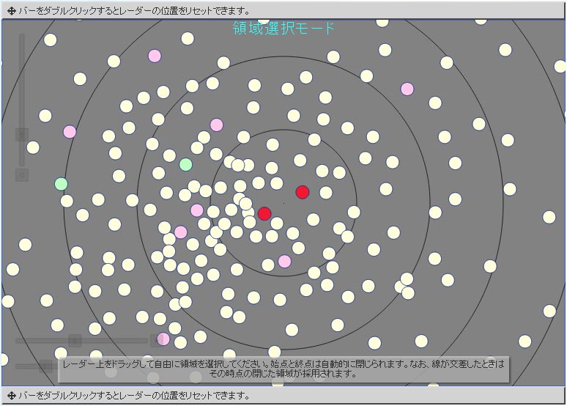Screen dimensions: 567x406
Task: Select the green dot at the far left
Action: (62, 184)
